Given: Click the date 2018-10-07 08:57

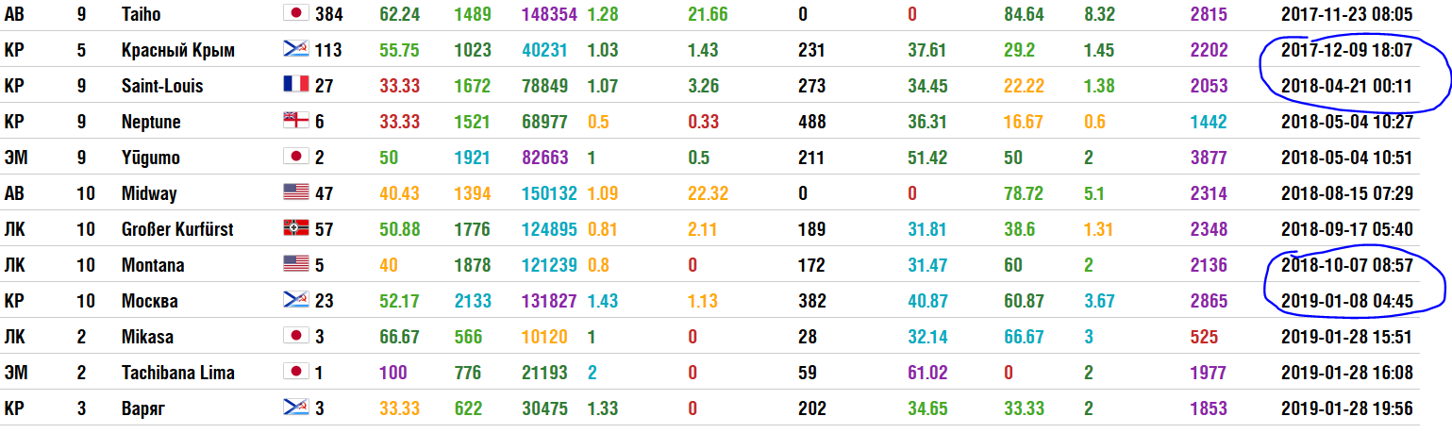Looking at the screenshot, I should coord(1346,265).
